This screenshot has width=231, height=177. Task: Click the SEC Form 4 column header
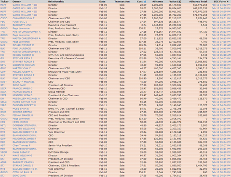coord(221,1)
